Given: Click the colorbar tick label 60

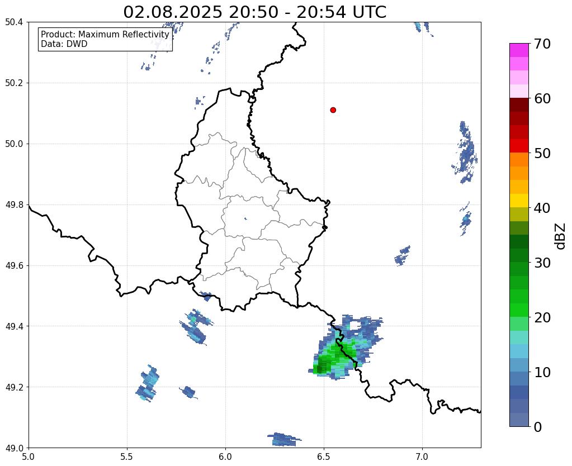Looking at the screenshot, I should (542, 98).
